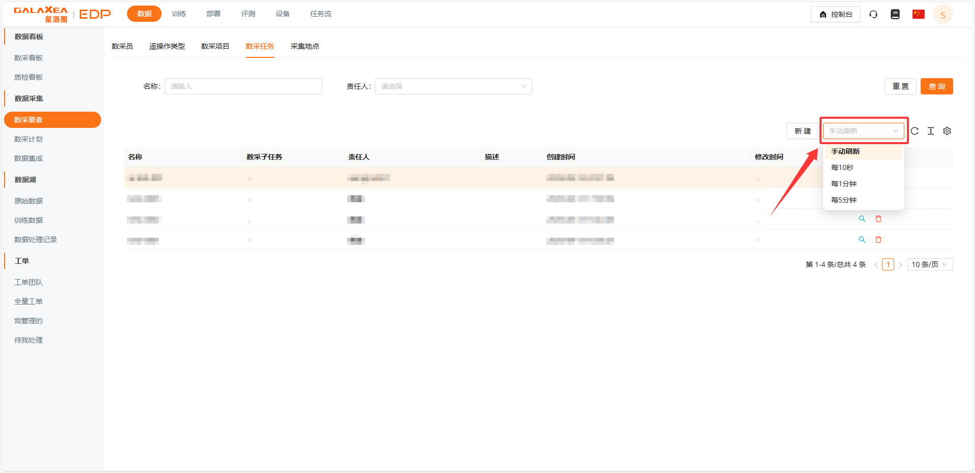This screenshot has width=975, height=473.
Task: Click the table refresh icon
Action: coord(915,131)
